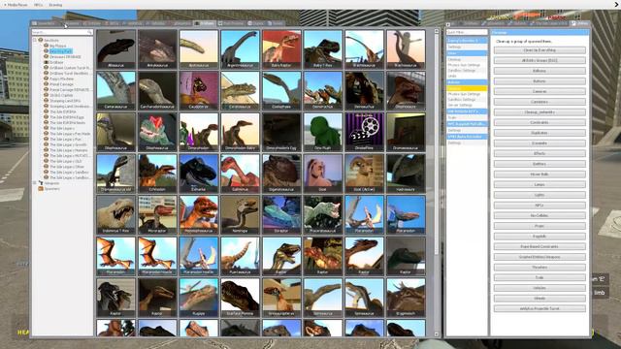Spawn the Deinonychus pack
The height and width of the screenshot is (349, 621).
[323, 90]
